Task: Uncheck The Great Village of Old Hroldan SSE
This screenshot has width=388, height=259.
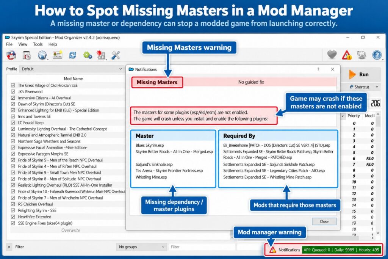Action: pyautogui.click(x=13, y=85)
